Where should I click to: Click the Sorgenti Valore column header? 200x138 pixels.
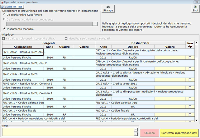click(x=84, y=47)
